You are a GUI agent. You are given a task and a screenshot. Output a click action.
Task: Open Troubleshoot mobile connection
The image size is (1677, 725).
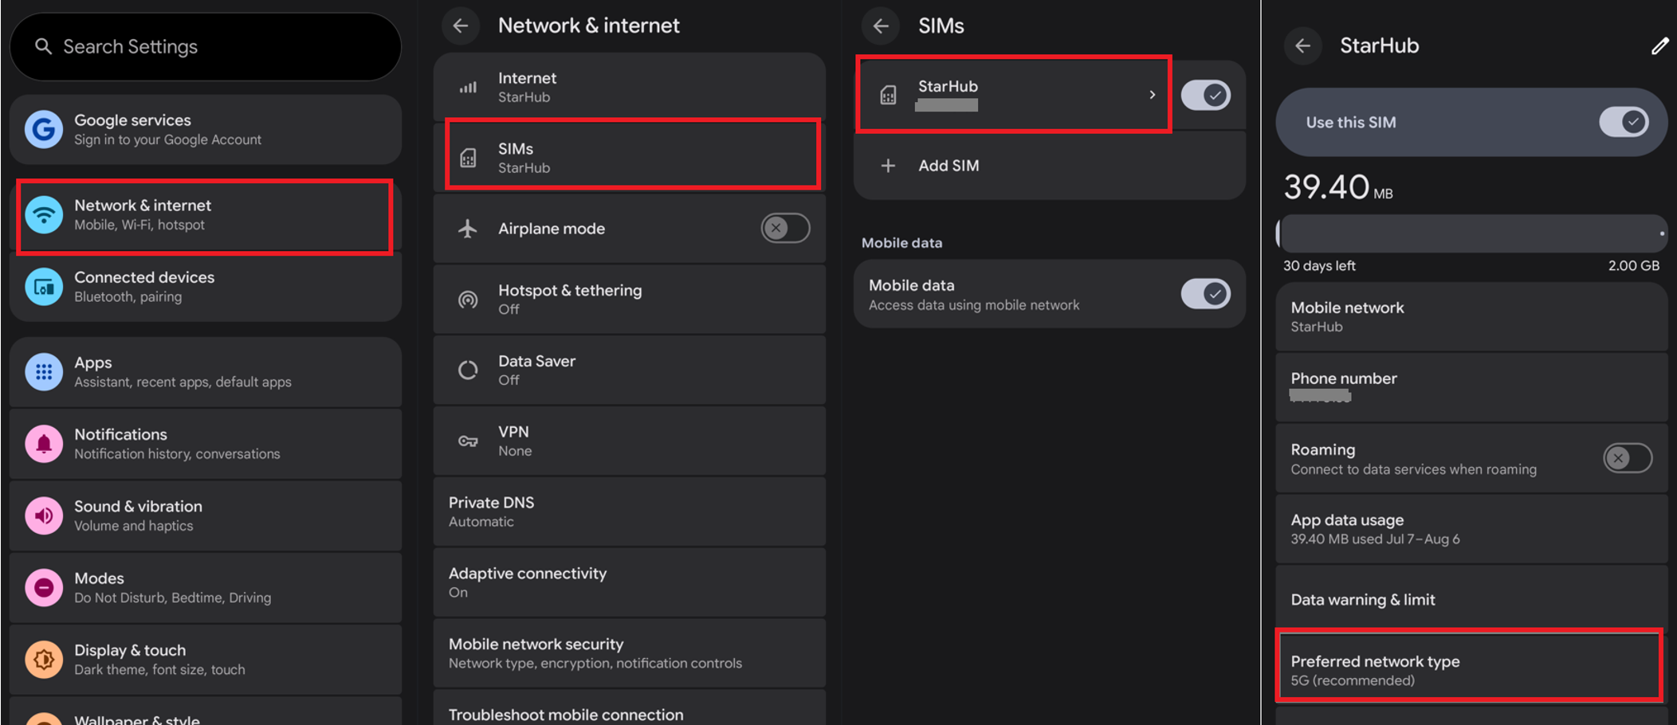point(629,708)
